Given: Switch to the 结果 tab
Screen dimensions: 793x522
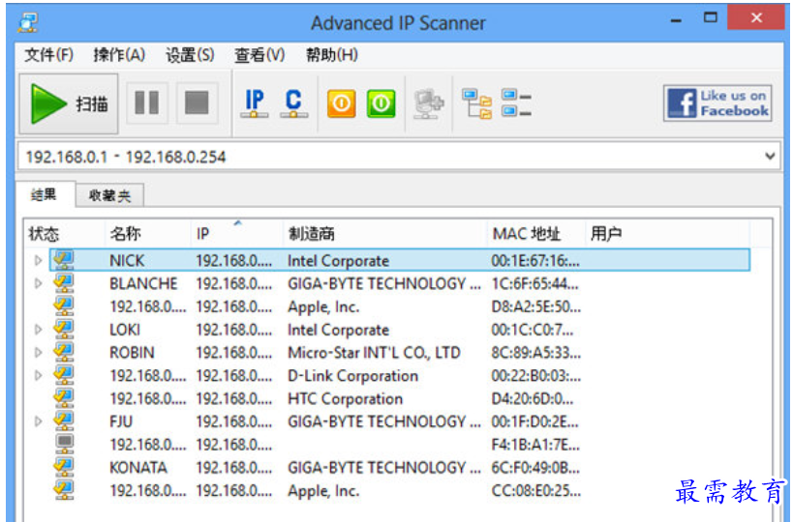Looking at the screenshot, I should coord(44,194).
